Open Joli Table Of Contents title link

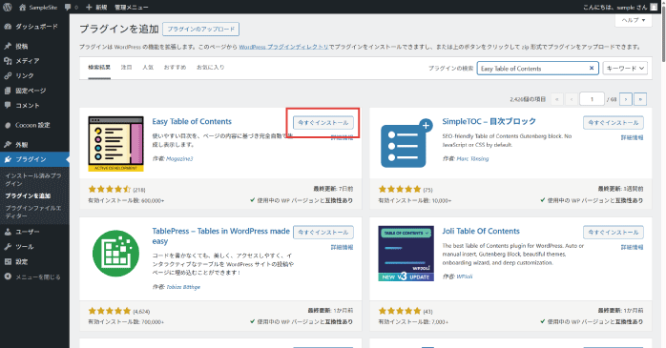[x=481, y=232]
